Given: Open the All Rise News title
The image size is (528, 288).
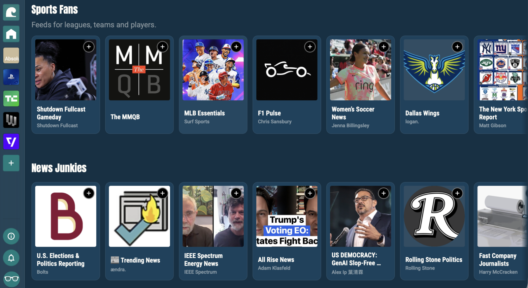Looking at the screenshot, I should (276, 260).
